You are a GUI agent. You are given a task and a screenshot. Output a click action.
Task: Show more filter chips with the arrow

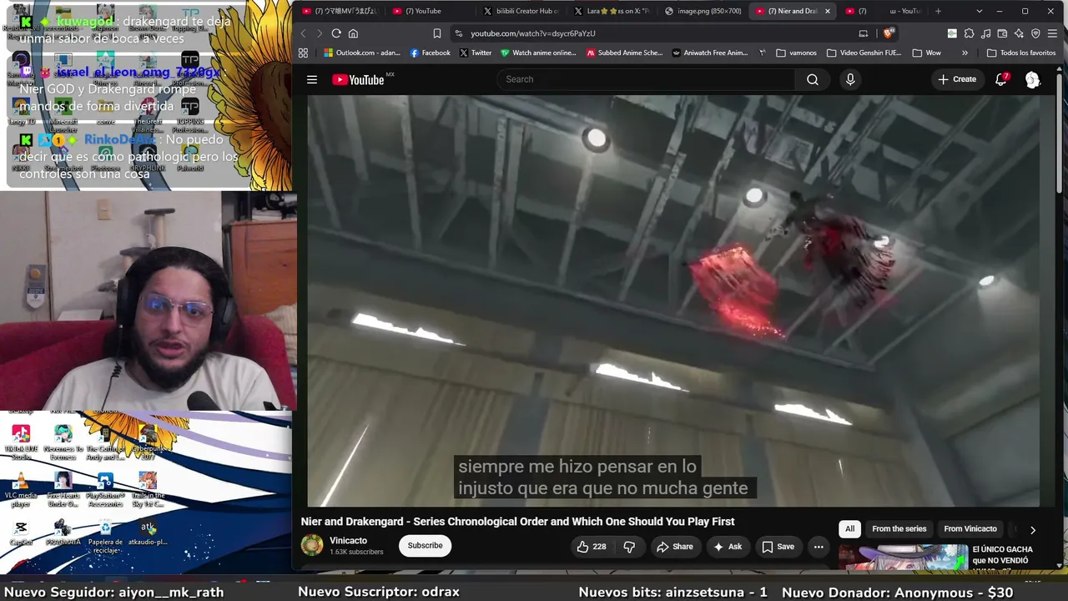(1032, 529)
